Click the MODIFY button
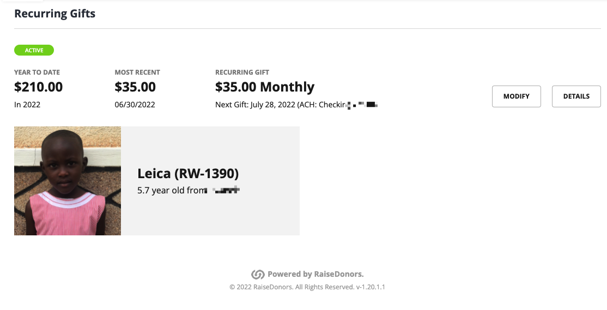 click(516, 96)
